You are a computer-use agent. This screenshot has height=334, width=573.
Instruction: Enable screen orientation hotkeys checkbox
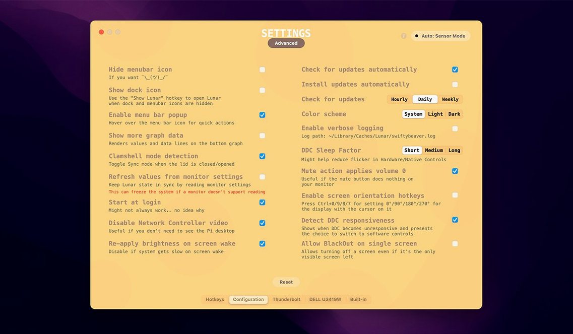[455, 195]
